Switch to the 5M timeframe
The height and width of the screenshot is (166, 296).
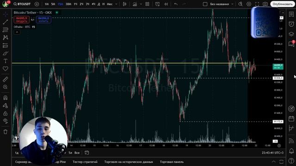coord(53,4)
